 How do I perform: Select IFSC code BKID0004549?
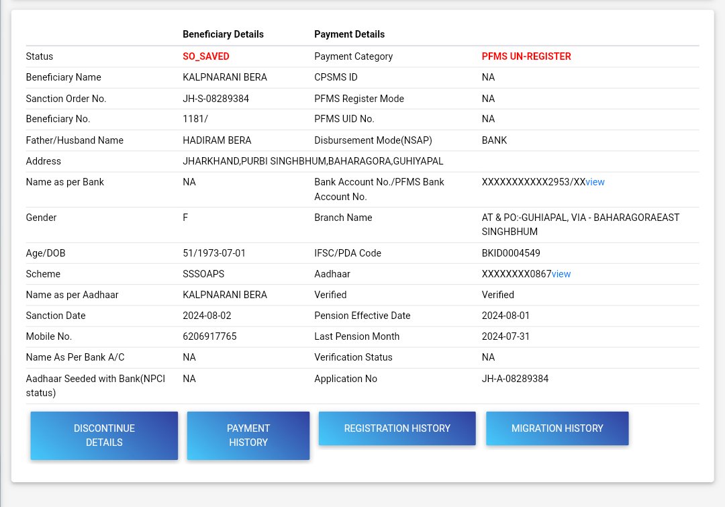coord(511,253)
